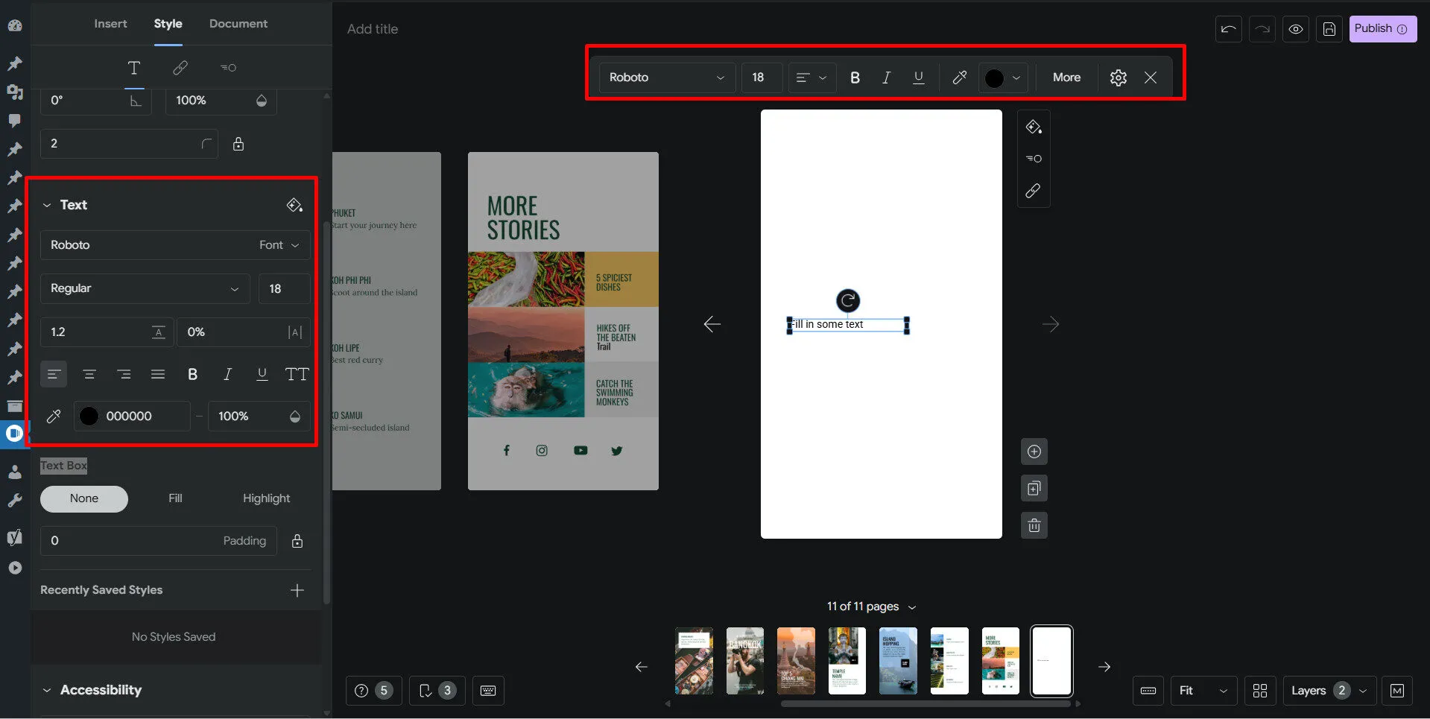Duplicate the page with the copy icon
The height and width of the screenshot is (719, 1430).
[1034, 489]
